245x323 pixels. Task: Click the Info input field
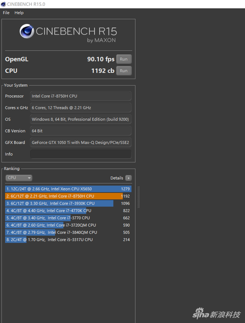pos(80,154)
